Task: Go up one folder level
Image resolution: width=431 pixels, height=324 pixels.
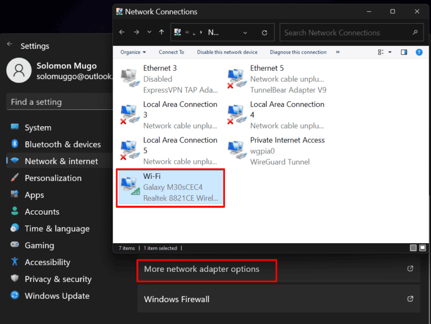Action: 162,32
